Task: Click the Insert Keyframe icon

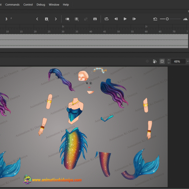Action: click(x=47, y=19)
